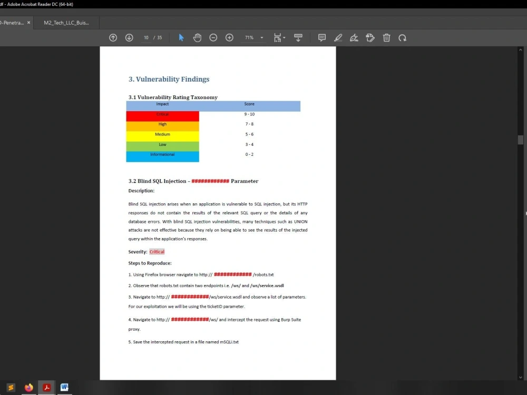
Task: Open the sign/fill pen tool
Action: click(354, 37)
